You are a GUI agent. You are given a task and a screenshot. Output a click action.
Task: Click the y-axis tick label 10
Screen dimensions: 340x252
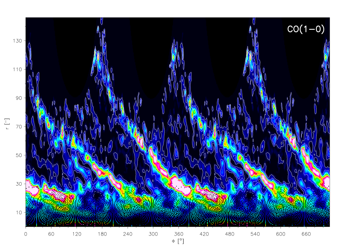[x=19, y=213]
